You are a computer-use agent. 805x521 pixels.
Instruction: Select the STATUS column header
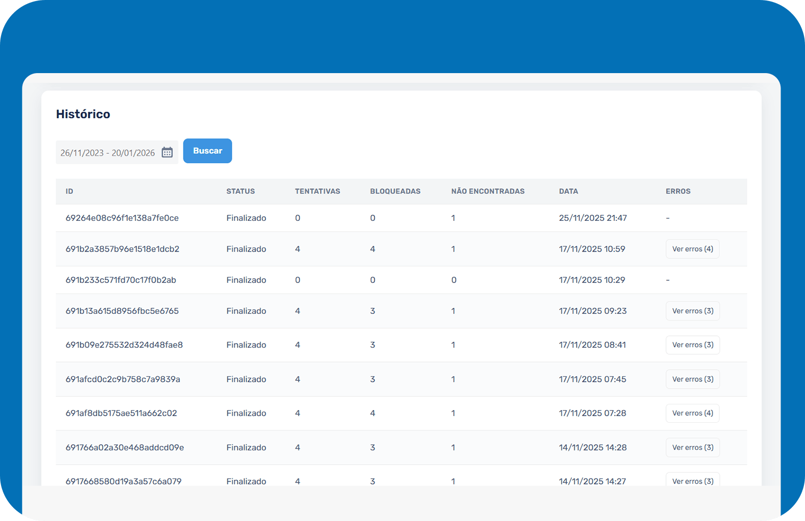pos(241,191)
